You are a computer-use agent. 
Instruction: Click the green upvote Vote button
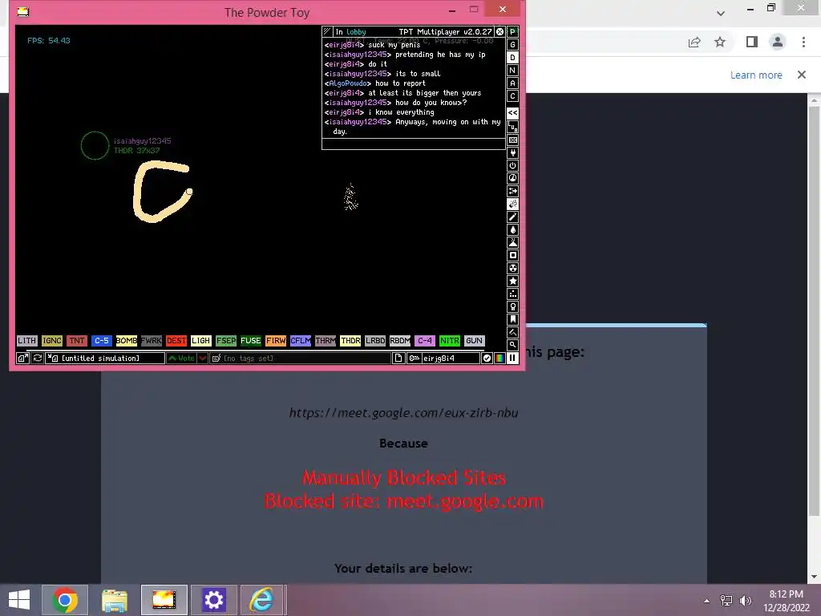click(181, 359)
